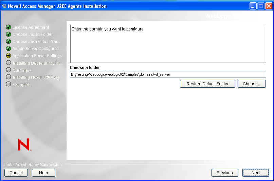This screenshot has width=274, height=181.
Task: Click empty circle beside Summary step
Action: [x=8, y=70]
